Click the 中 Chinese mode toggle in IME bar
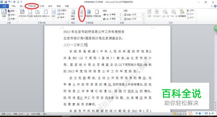This screenshot has width=217, height=117. [197, 114]
